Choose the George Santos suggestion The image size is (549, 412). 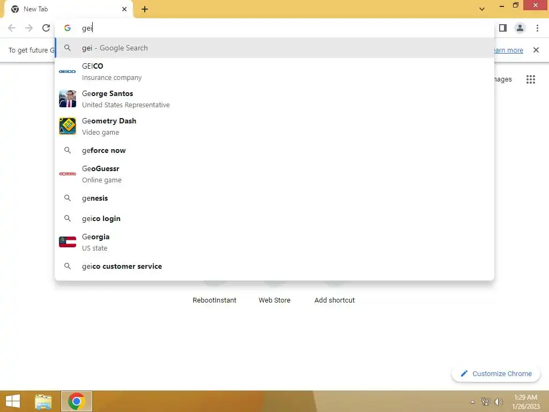tap(274, 99)
